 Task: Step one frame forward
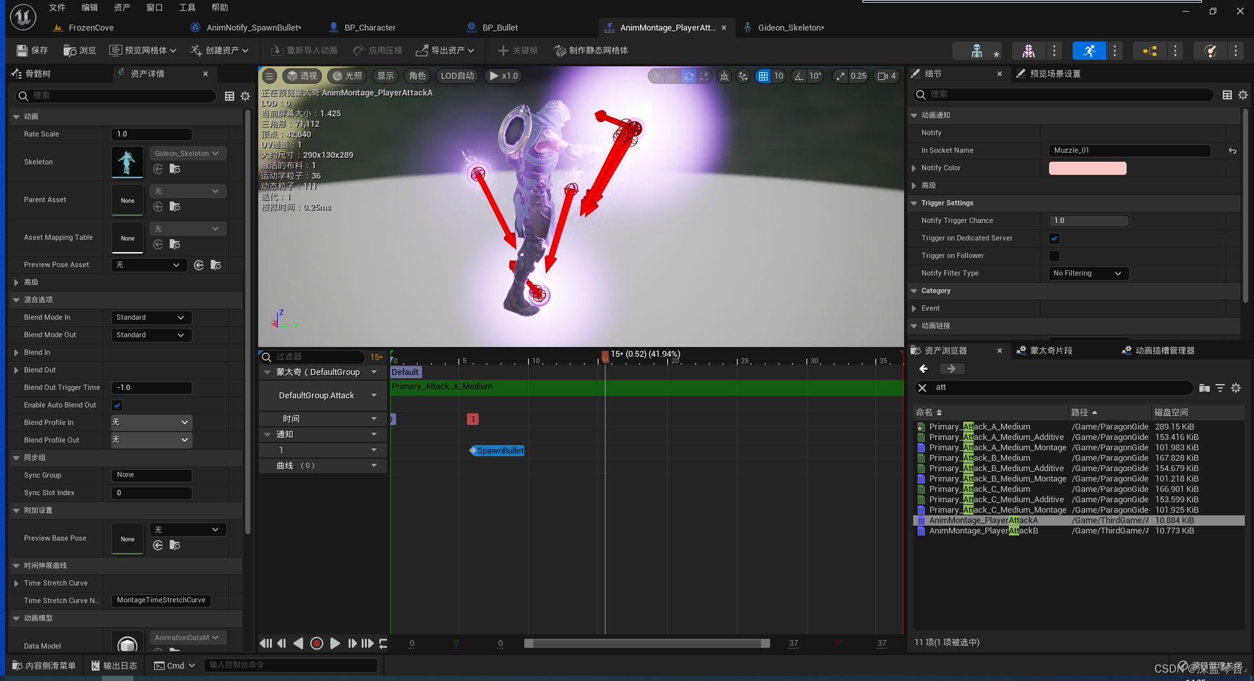click(352, 643)
